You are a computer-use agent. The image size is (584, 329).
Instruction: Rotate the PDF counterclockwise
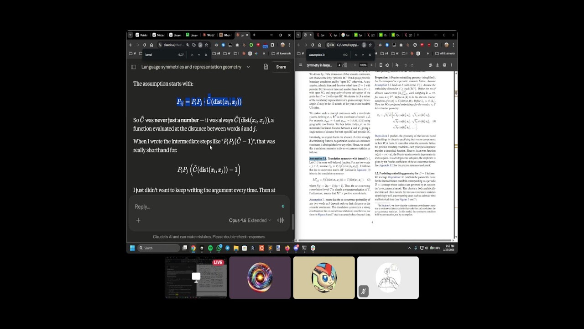coord(387,65)
